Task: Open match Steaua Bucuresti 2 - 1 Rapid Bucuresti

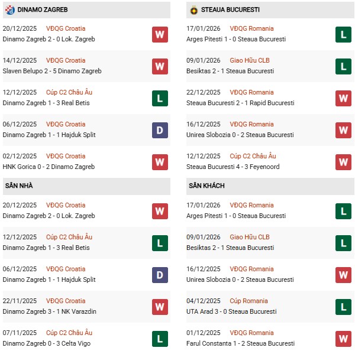Action: 241,103
